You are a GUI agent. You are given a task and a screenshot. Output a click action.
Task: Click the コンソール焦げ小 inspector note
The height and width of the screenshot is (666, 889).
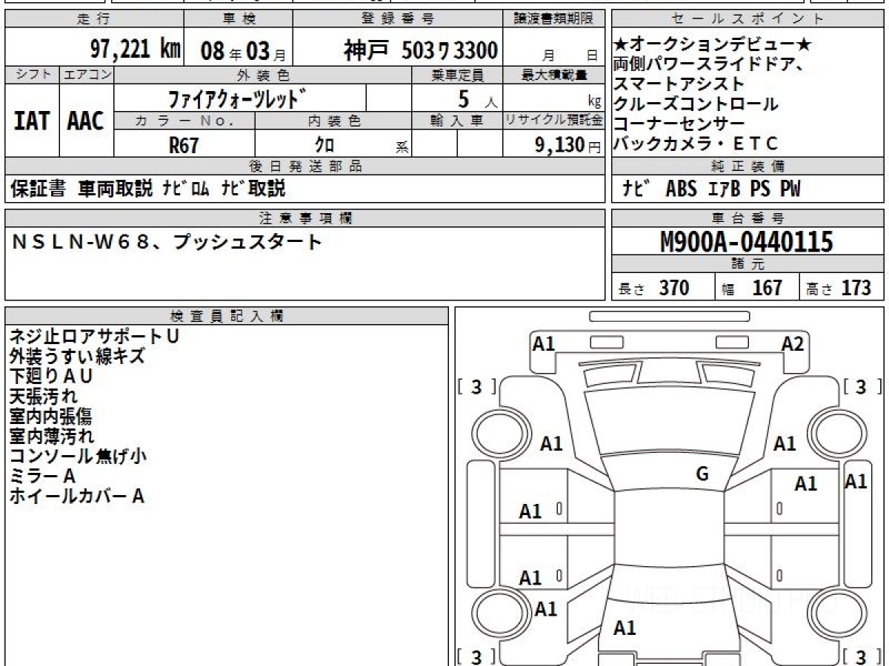click(x=78, y=457)
